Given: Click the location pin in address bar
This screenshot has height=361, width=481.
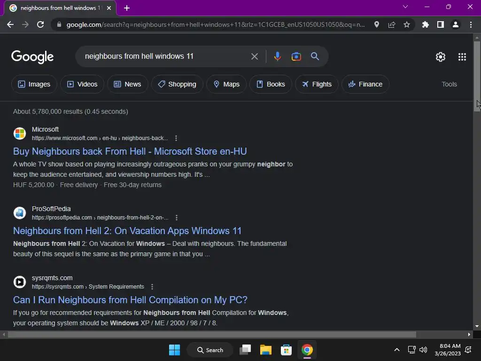Looking at the screenshot, I should [x=377, y=24].
